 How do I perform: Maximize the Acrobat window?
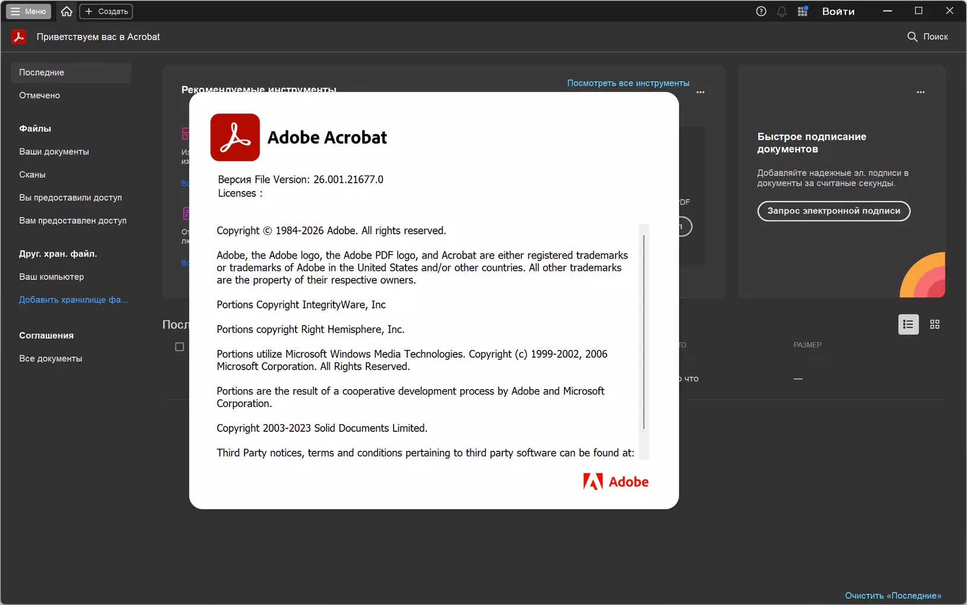pyautogui.click(x=918, y=11)
